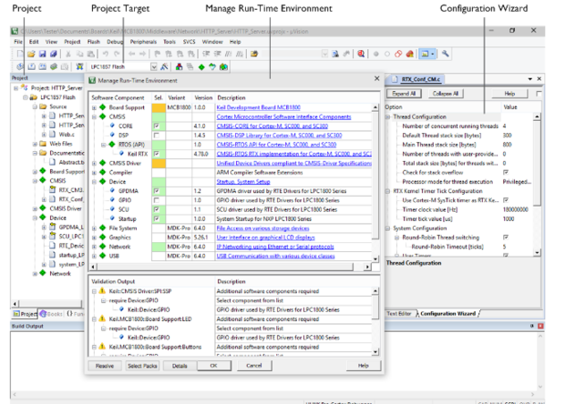Viewport: 565px width, 404px height.
Task: Click the Kill All Breakpoints icon
Action: [x=410, y=54]
